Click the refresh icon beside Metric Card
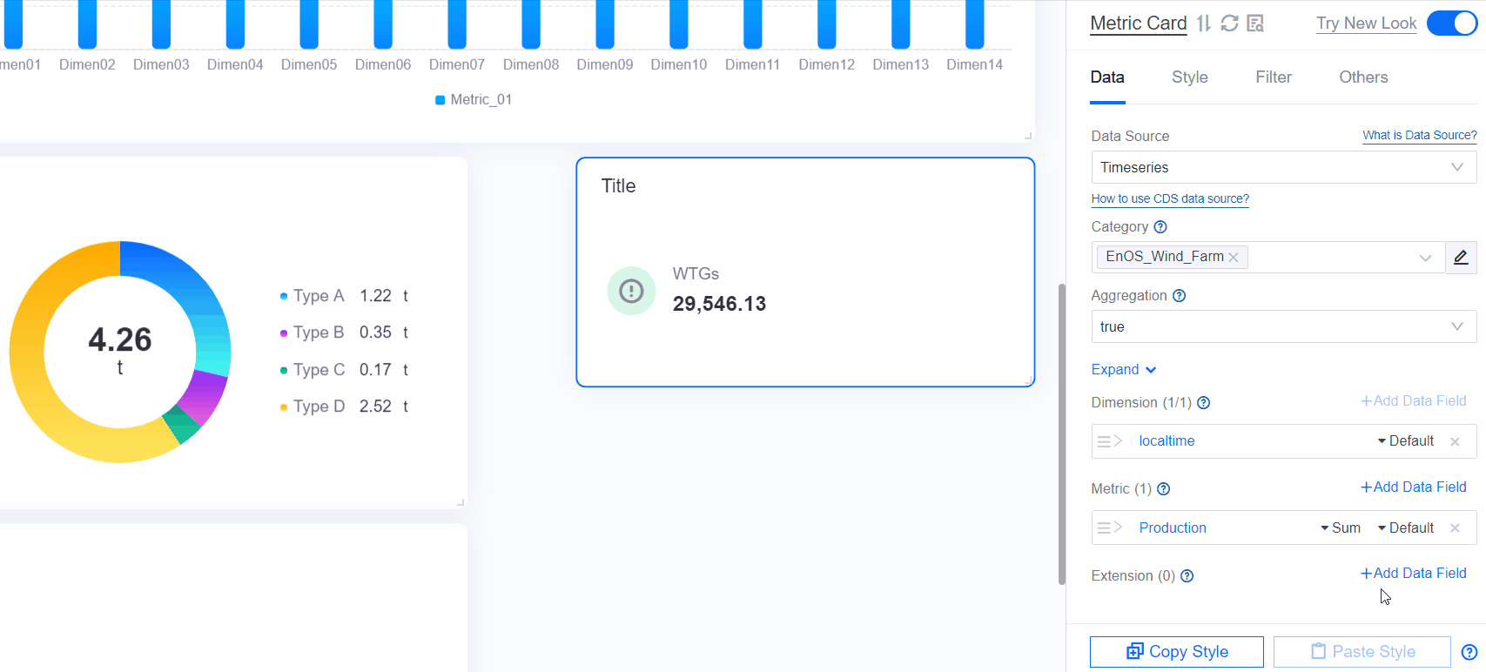Viewport: 1486px width, 672px height. click(x=1229, y=24)
